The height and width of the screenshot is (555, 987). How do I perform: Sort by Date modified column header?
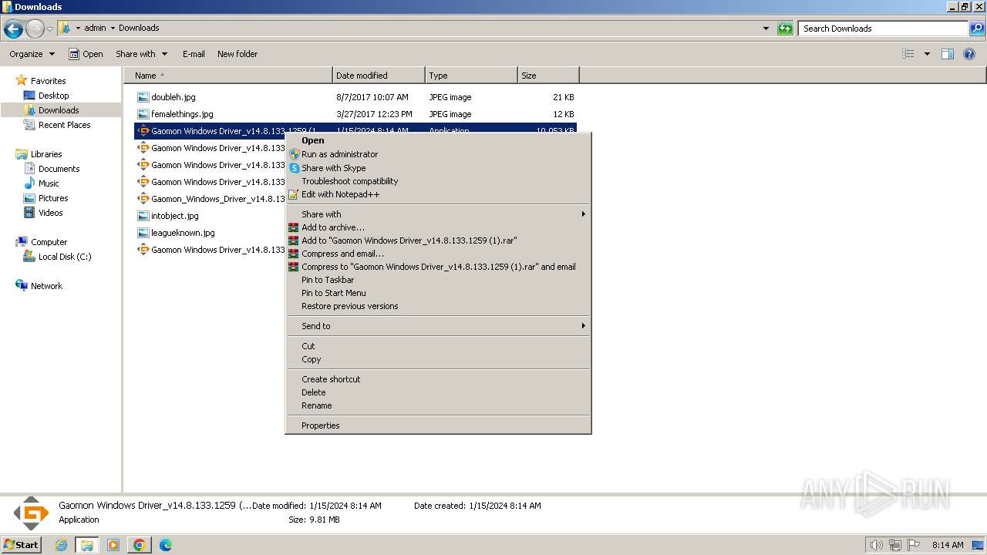click(379, 76)
